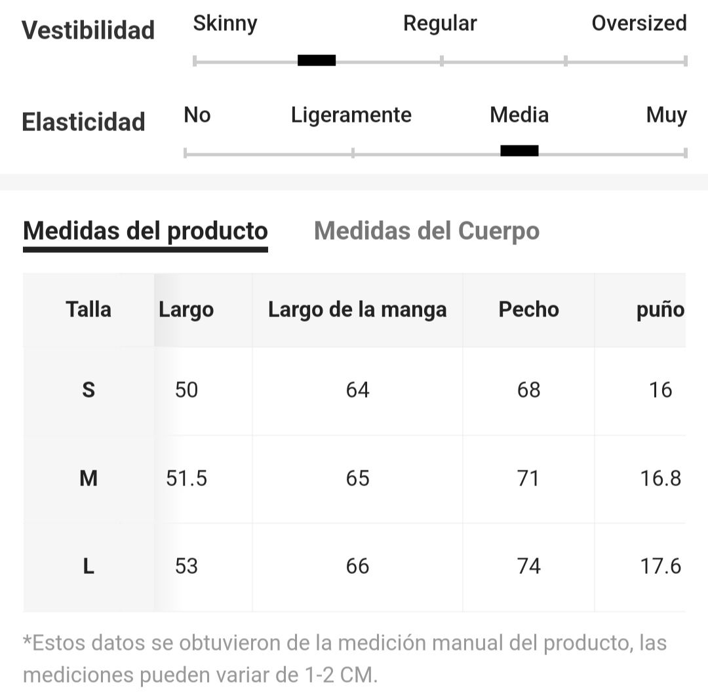Click the measurement disclaimer footnote text

click(345, 659)
